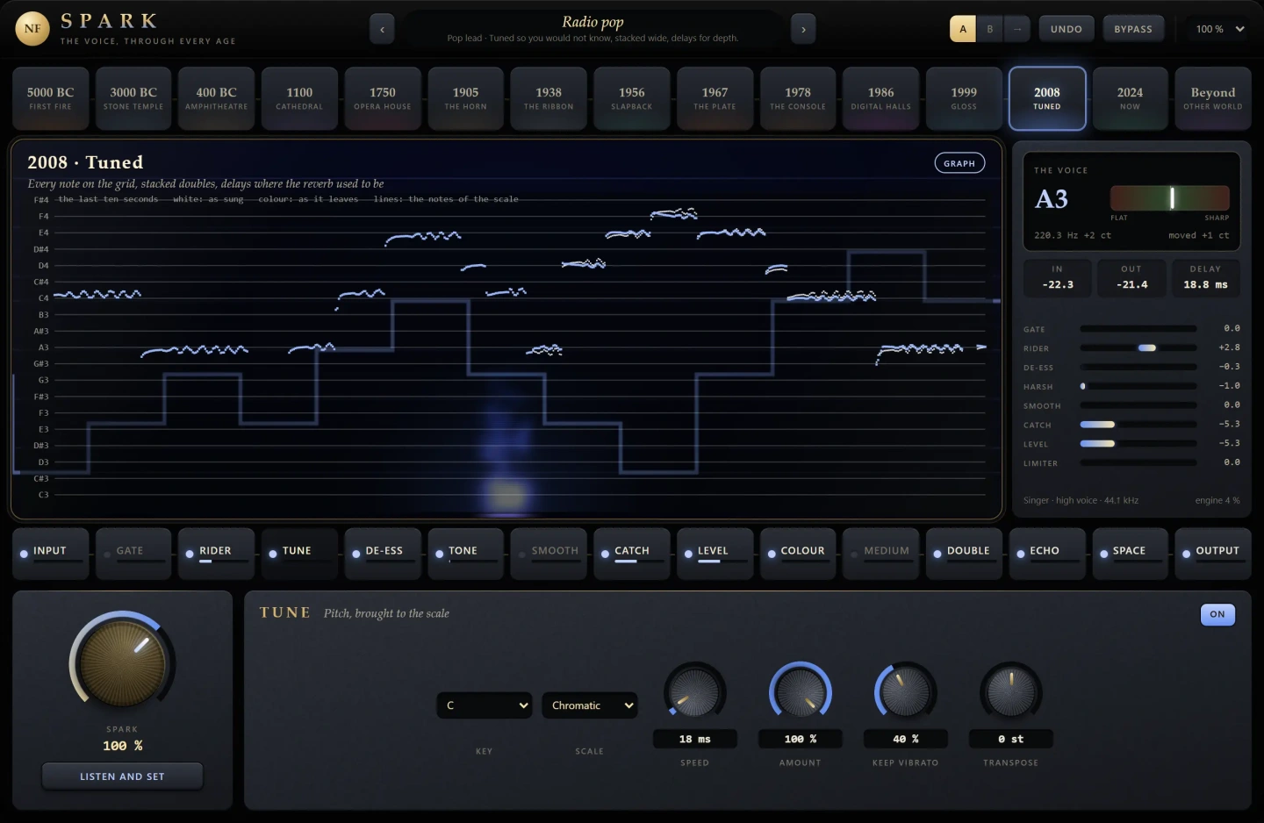Open the LEVEL module
The image size is (1264, 823).
(x=715, y=553)
